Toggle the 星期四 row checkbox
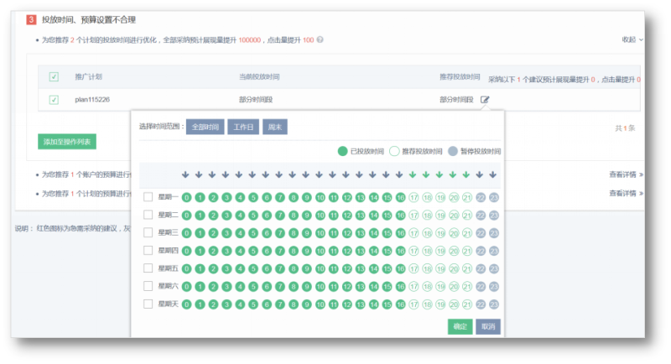 pyautogui.click(x=148, y=250)
